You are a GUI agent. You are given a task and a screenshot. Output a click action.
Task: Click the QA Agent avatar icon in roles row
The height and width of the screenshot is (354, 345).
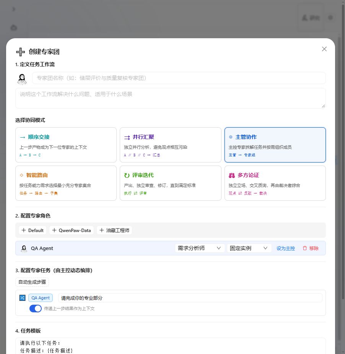pyautogui.click(x=24, y=248)
